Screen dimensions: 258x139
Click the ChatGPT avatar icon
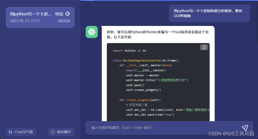[x=92, y=32]
